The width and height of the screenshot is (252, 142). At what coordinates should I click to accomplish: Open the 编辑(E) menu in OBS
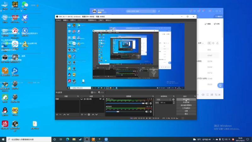(x=66, y=20)
